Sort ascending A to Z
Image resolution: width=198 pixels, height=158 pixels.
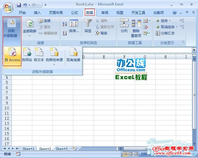click(x=65, y=24)
